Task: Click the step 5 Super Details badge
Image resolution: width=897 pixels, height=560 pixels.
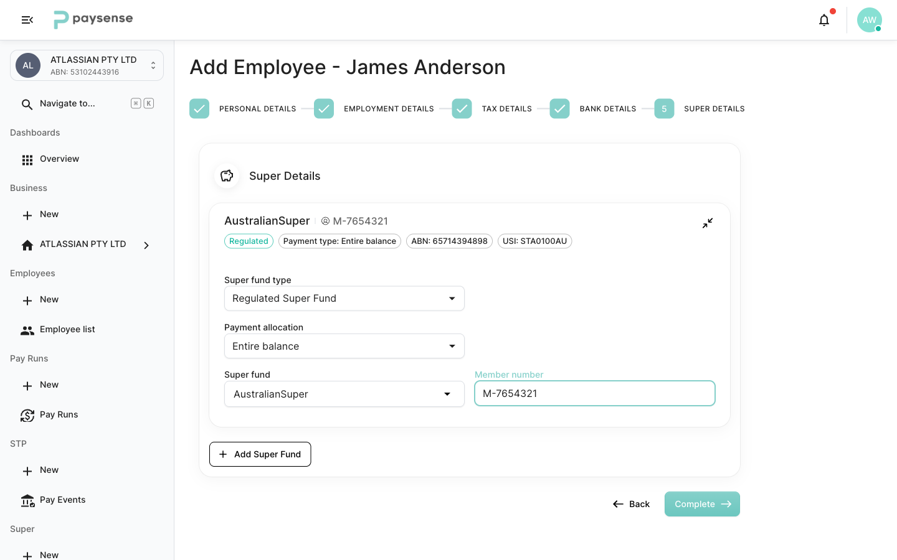Action: pos(664,108)
